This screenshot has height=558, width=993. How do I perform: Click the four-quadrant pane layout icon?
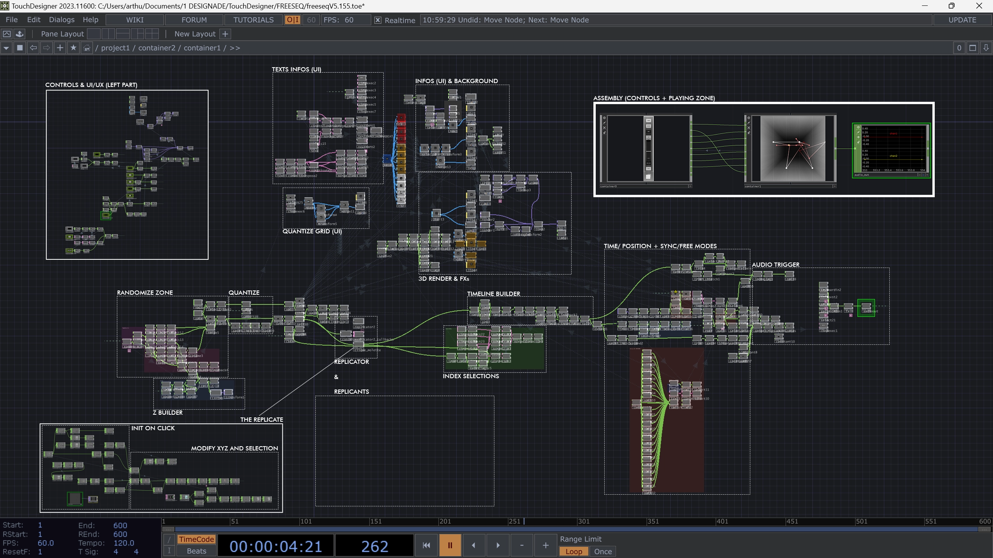152,34
